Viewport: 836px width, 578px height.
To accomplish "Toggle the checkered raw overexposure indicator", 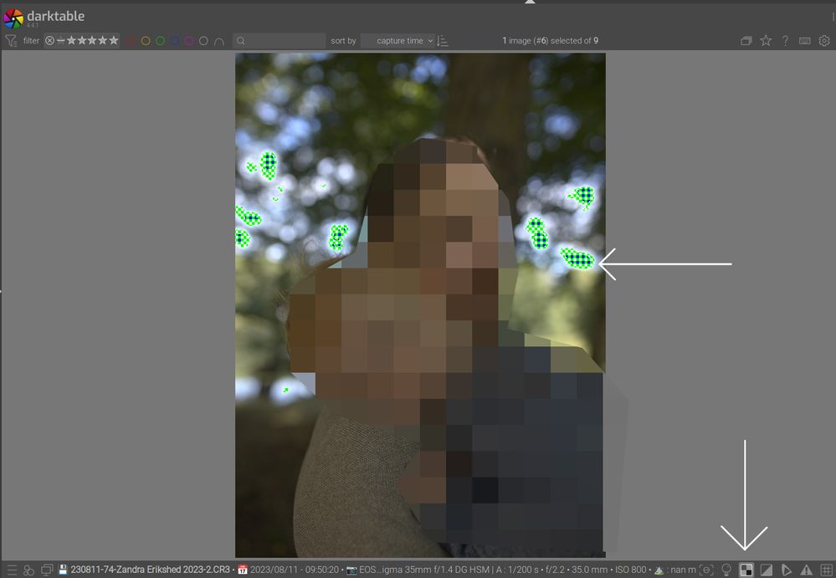I will pyautogui.click(x=746, y=569).
